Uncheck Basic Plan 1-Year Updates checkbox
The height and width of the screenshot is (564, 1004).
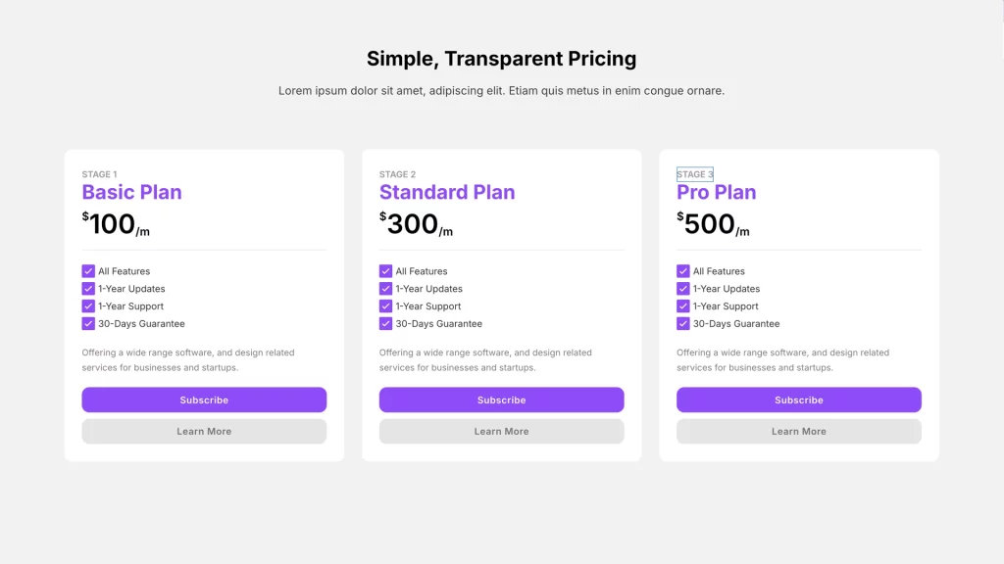coord(88,289)
